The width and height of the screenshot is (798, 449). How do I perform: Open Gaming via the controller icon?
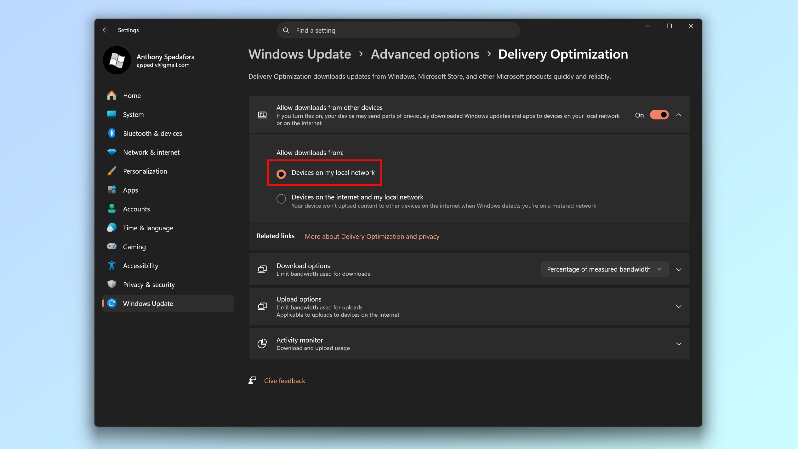tap(112, 247)
